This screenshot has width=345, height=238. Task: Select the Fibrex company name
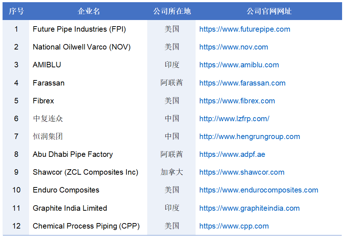(x=43, y=101)
